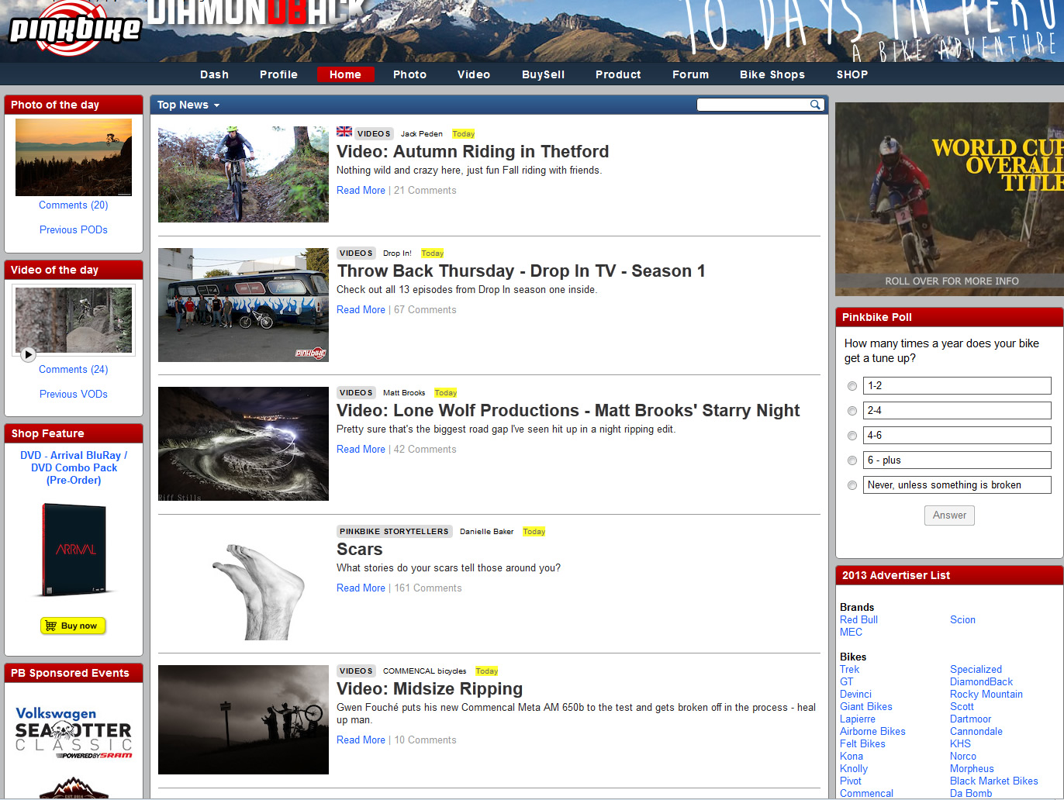Open Matt Brooks' Starry Night headline

point(568,411)
